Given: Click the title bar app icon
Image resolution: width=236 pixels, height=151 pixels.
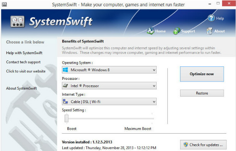Looking at the screenshot, I should (4, 4).
